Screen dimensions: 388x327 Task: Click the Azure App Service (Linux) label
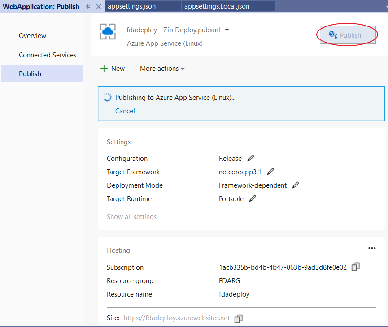pyautogui.click(x=165, y=43)
